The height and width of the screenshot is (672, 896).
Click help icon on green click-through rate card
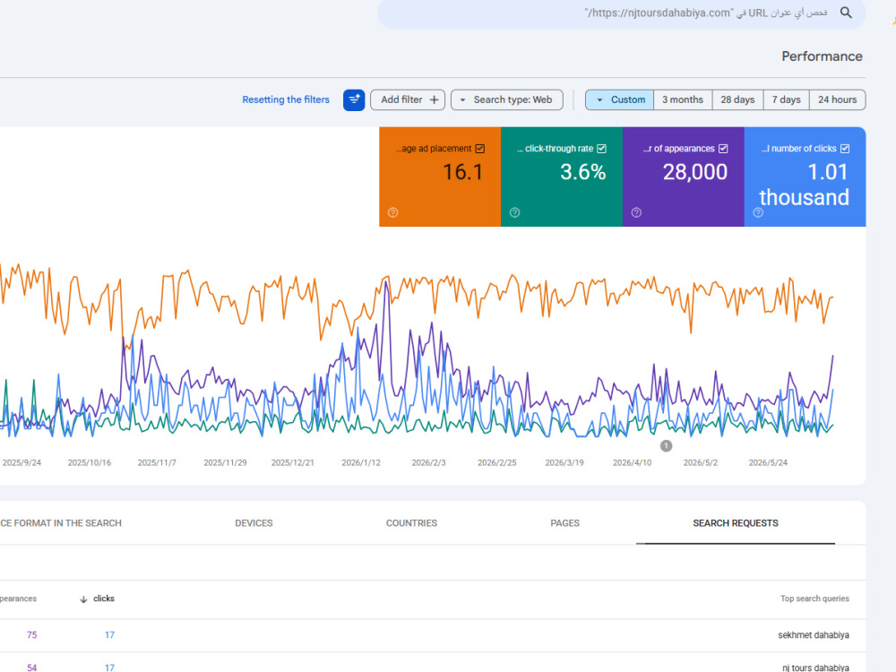pos(514,212)
